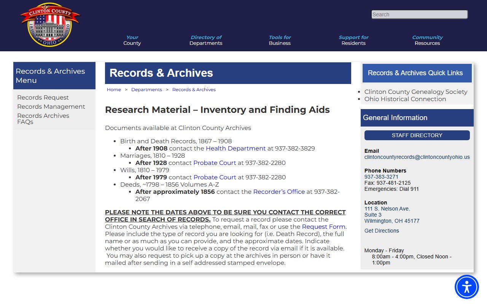Click the Clinton County Ohio seal logo
The width and height of the screenshot is (487, 304).
point(50,25)
